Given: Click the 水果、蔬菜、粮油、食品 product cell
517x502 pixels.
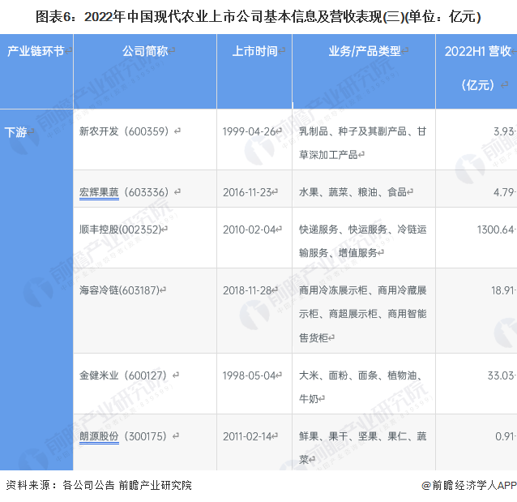Looking at the screenshot, I should pos(355,192).
